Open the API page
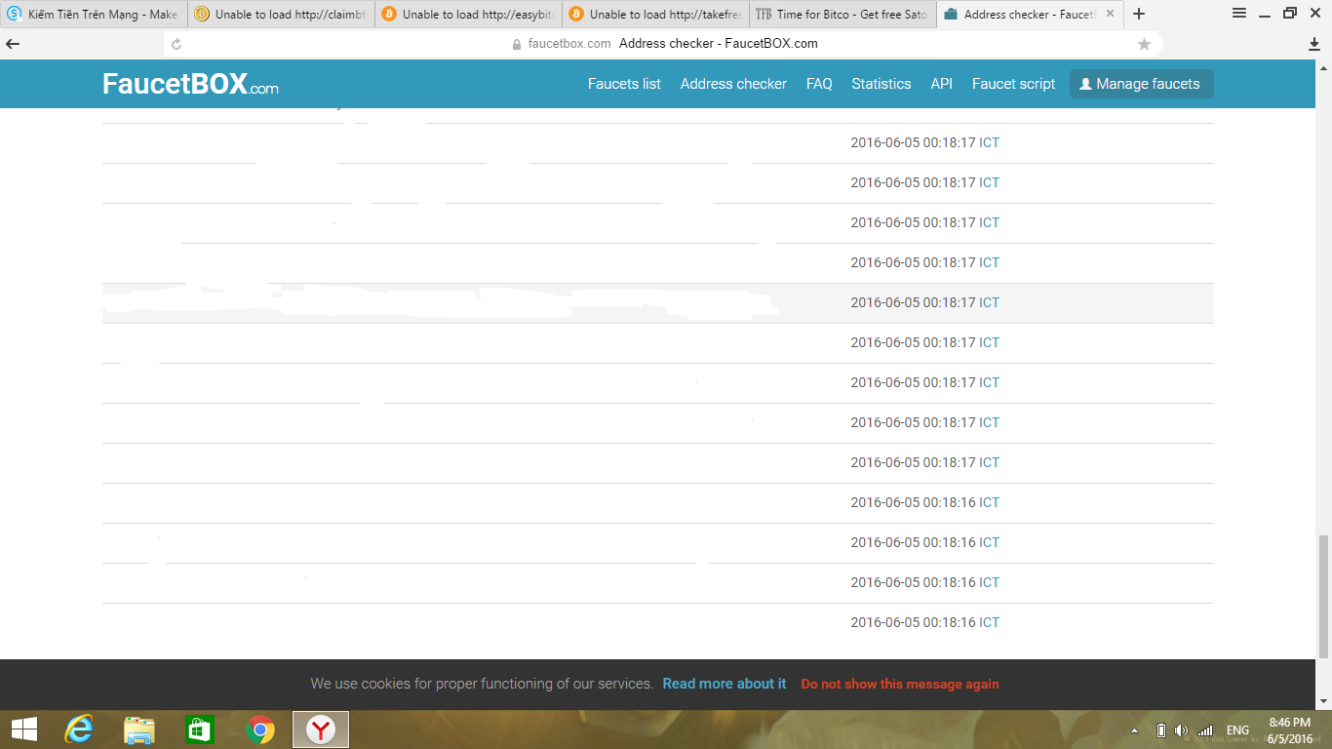Image resolution: width=1332 pixels, height=749 pixels. point(942,84)
